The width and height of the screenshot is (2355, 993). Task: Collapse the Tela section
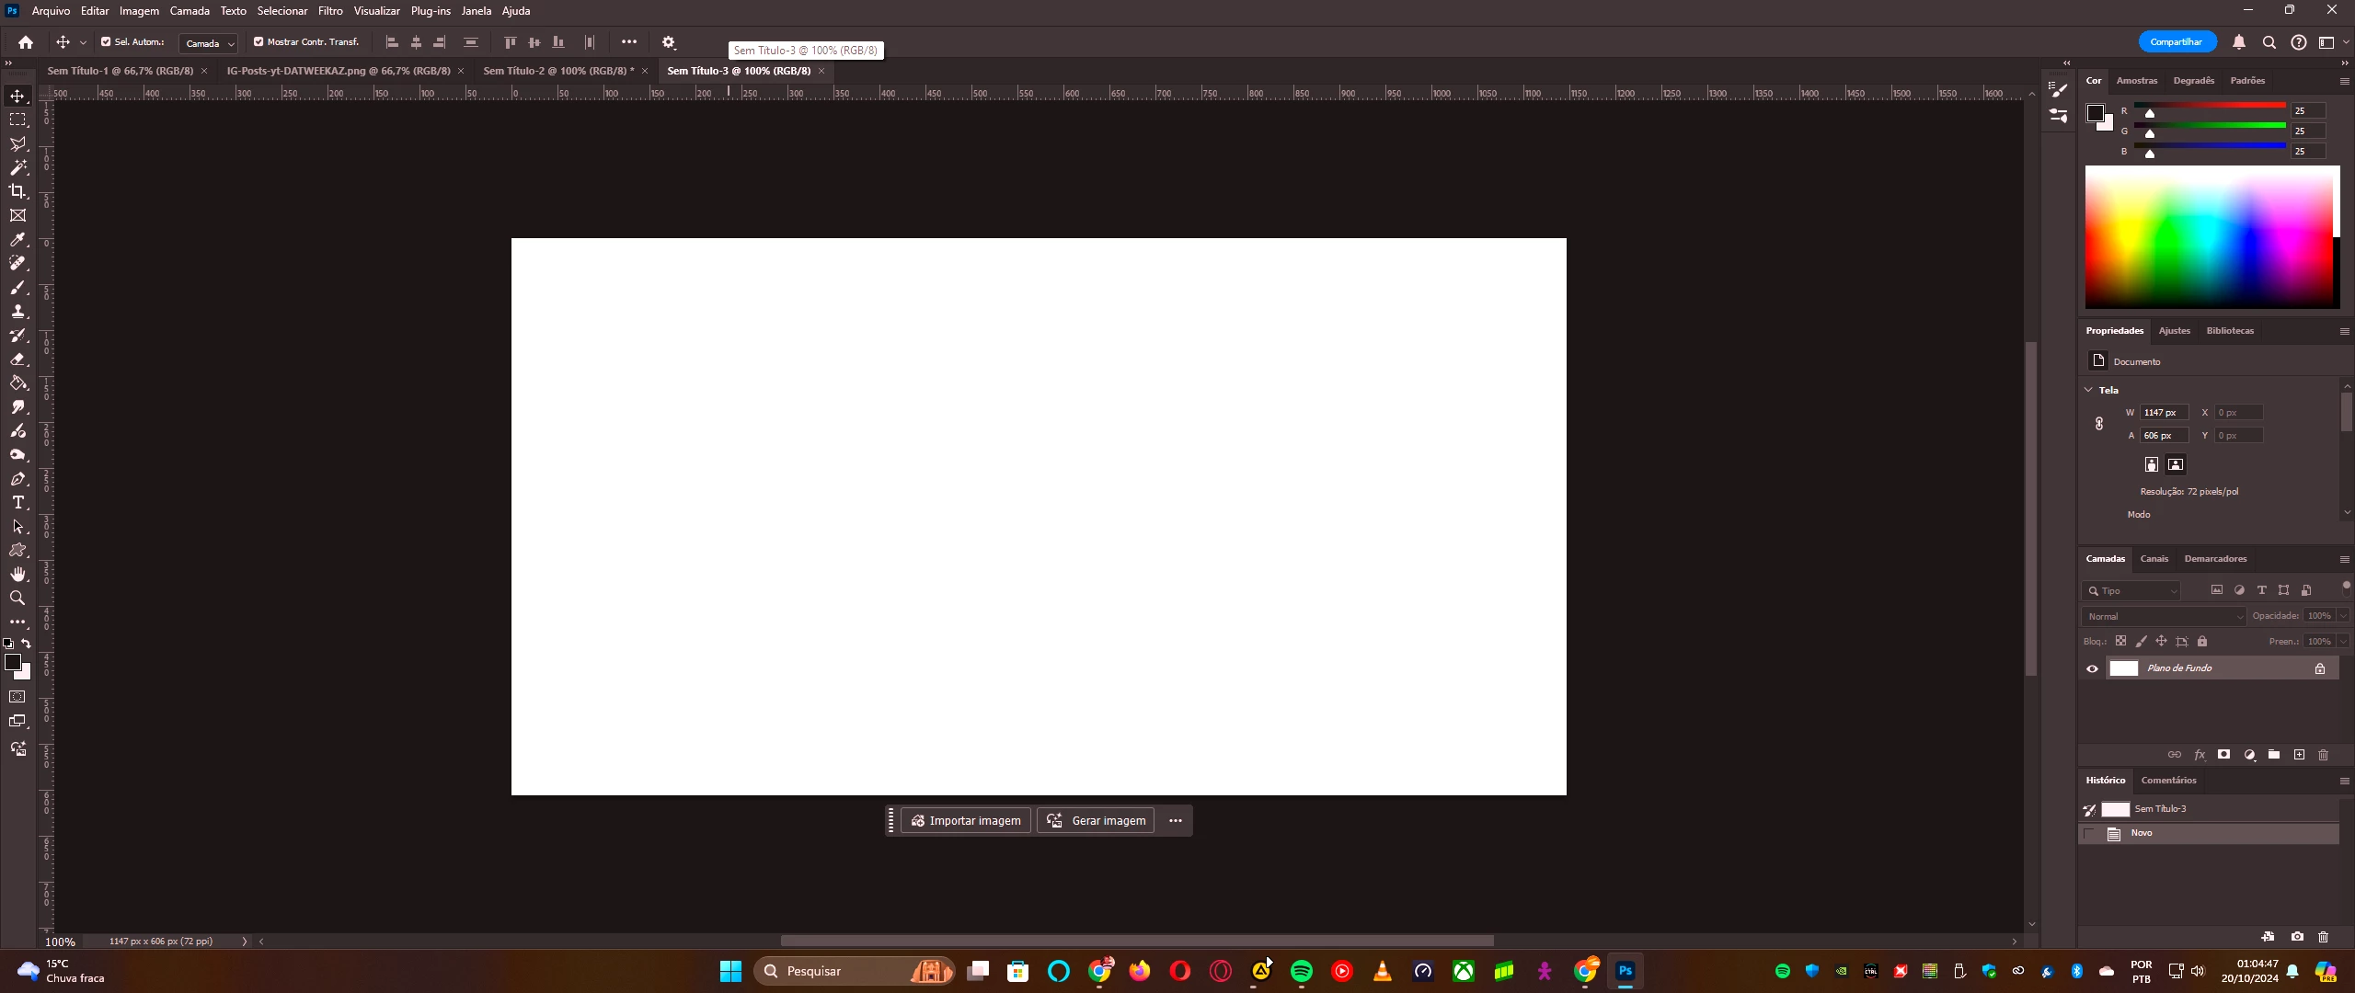pos(2088,390)
